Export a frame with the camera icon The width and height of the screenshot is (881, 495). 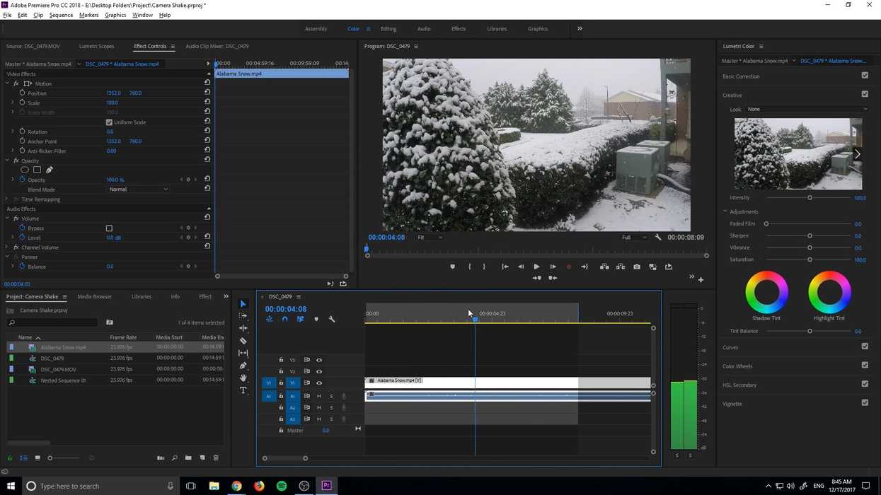tap(637, 267)
